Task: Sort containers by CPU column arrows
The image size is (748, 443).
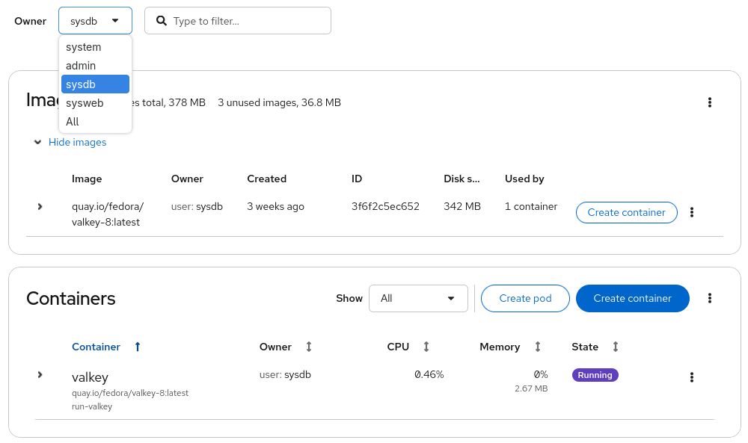Action: point(426,347)
